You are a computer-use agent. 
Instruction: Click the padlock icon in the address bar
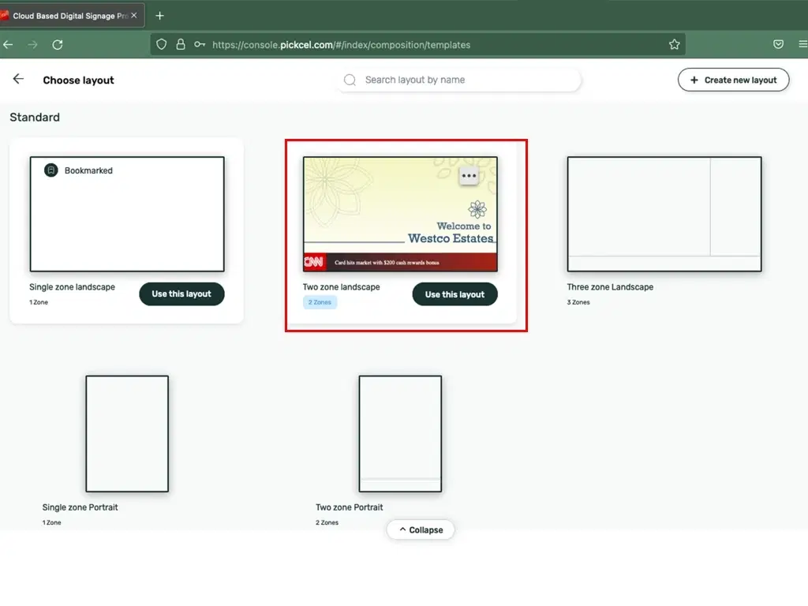point(181,44)
